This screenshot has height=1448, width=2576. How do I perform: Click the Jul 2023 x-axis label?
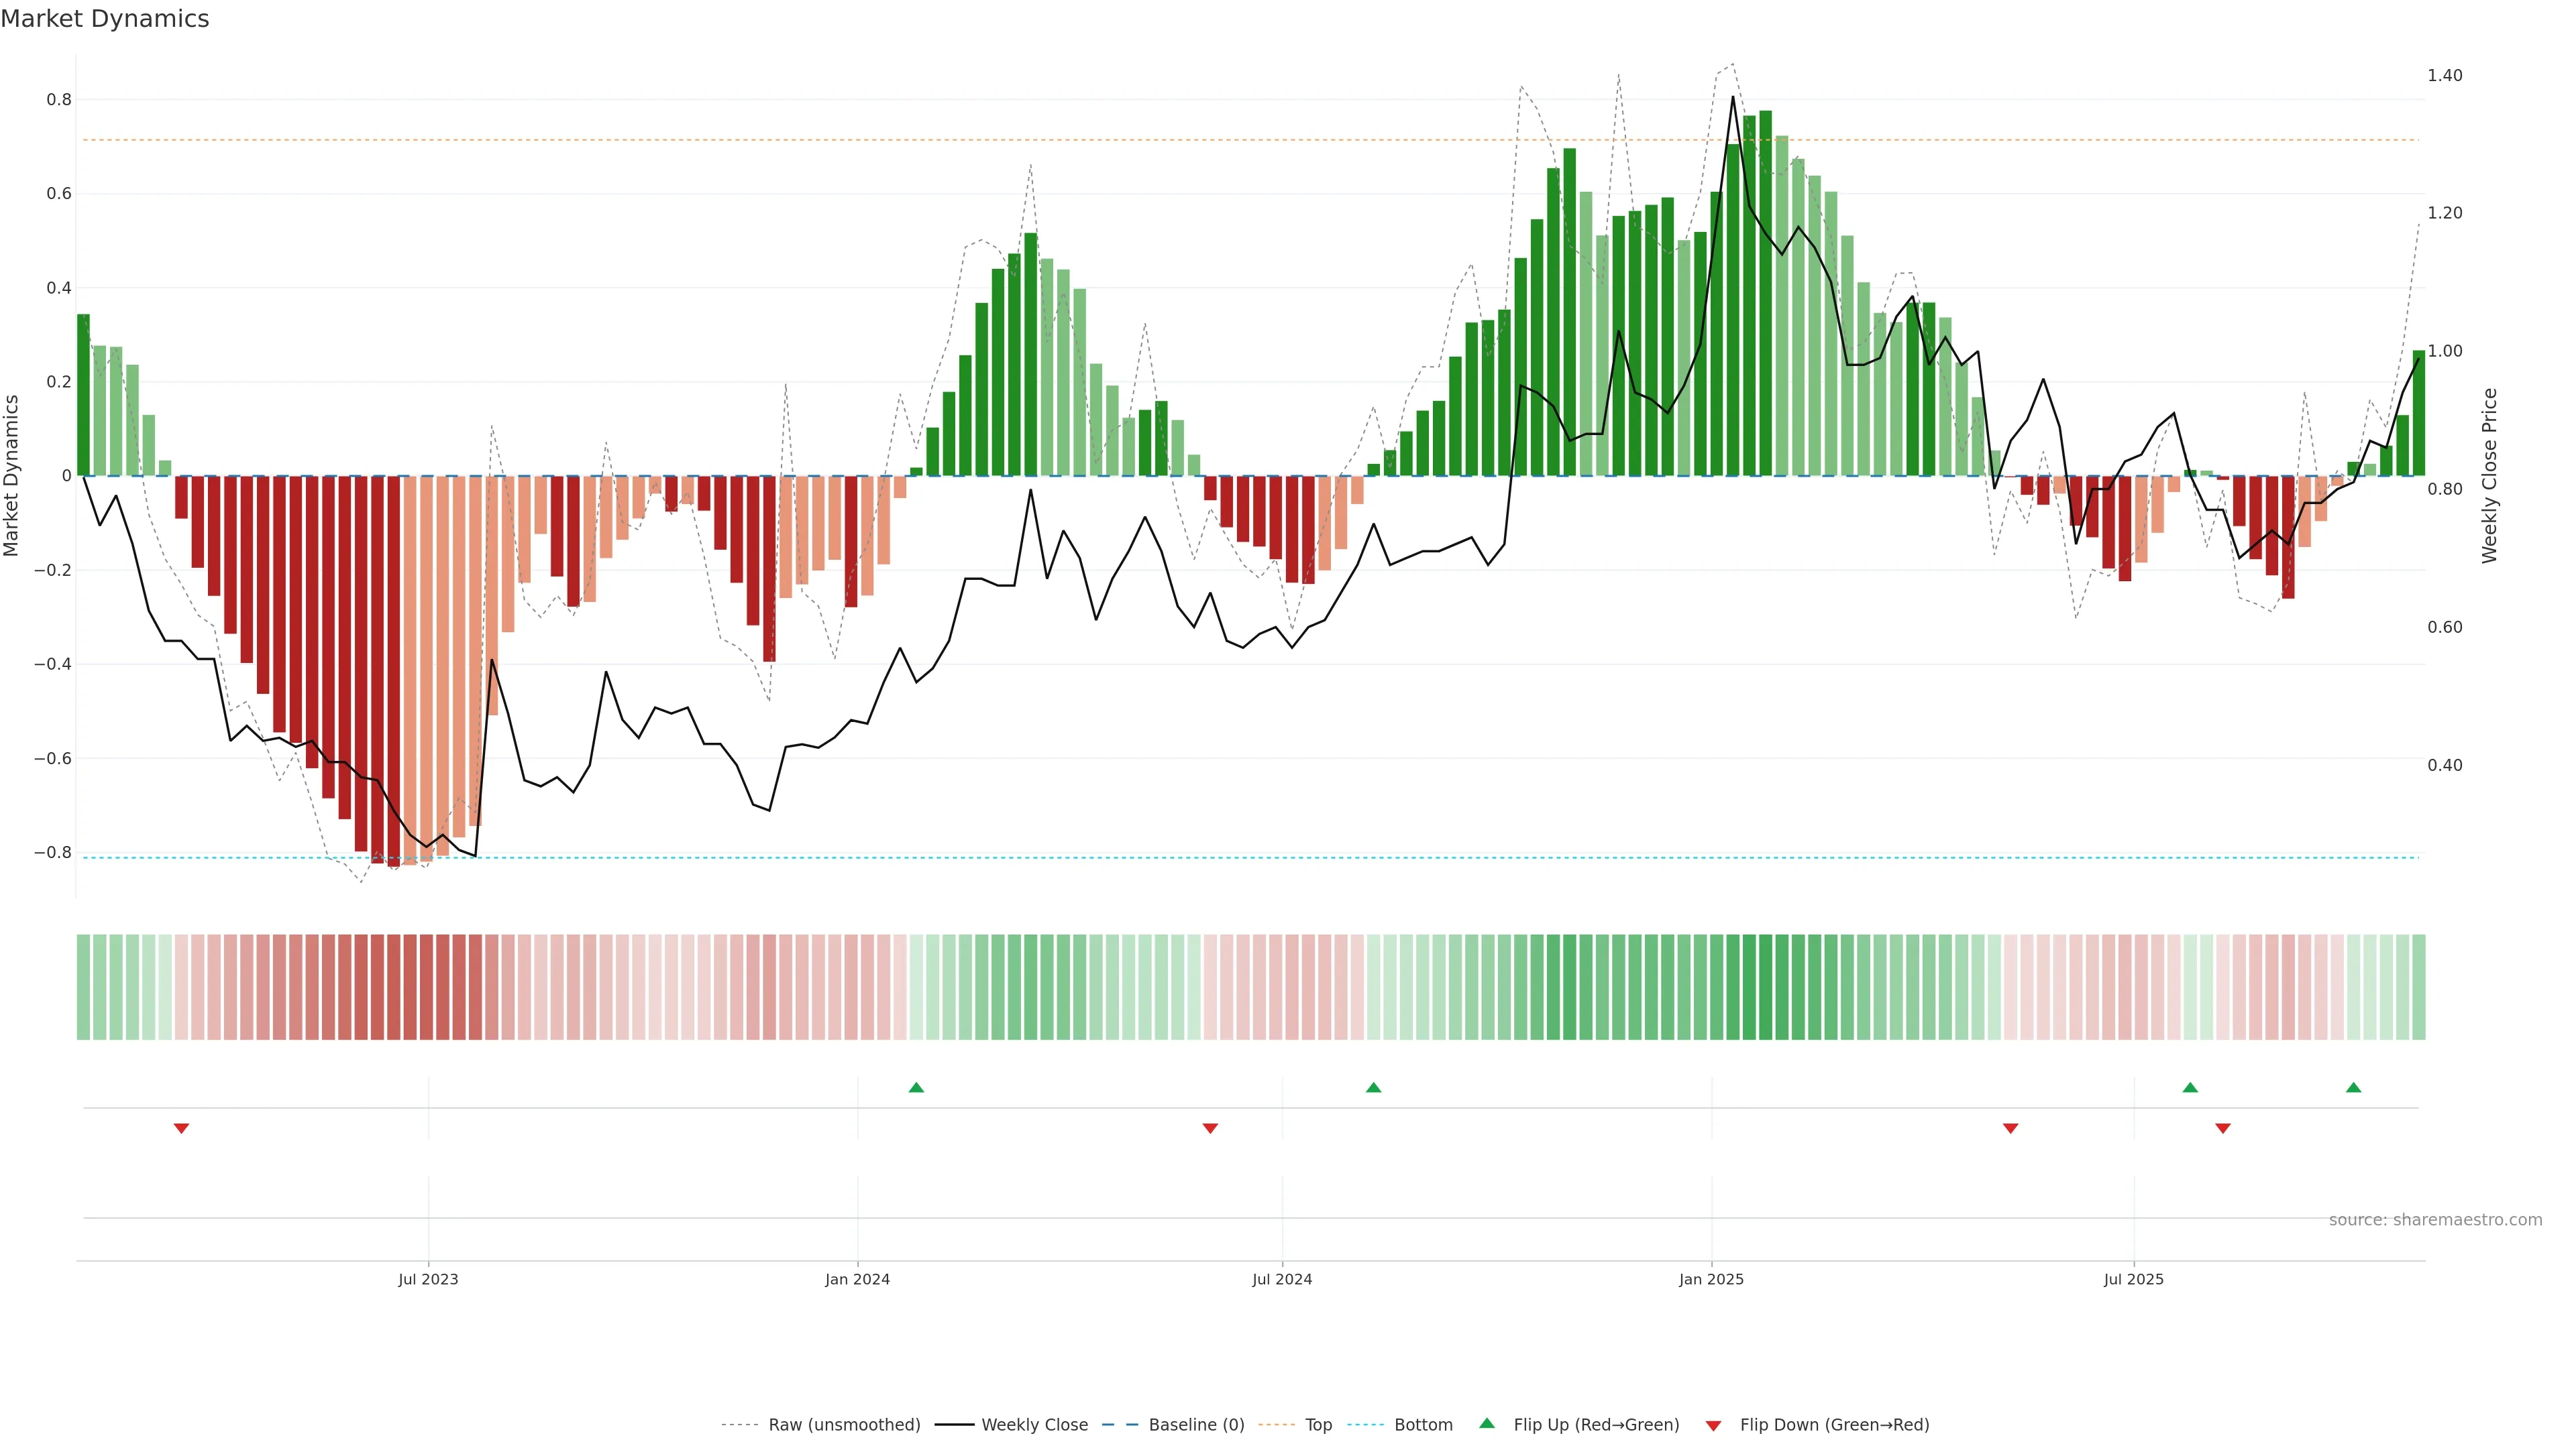point(428,1279)
